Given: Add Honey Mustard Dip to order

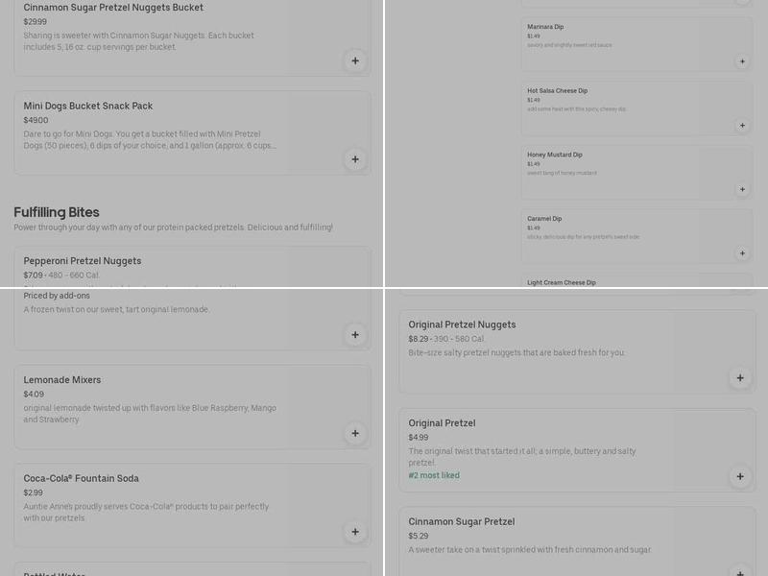Looking at the screenshot, I should coord(742,189).
